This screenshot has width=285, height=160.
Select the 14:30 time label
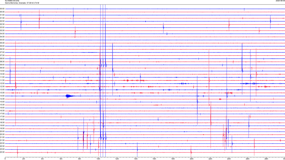(2, 99)
